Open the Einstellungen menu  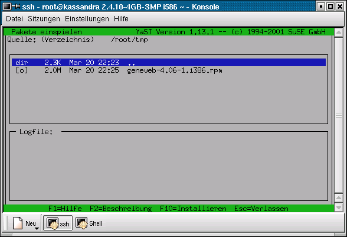(x=87, y=19)
